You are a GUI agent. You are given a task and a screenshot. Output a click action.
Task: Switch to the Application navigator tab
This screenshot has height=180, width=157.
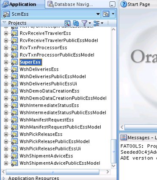(22, 4)
